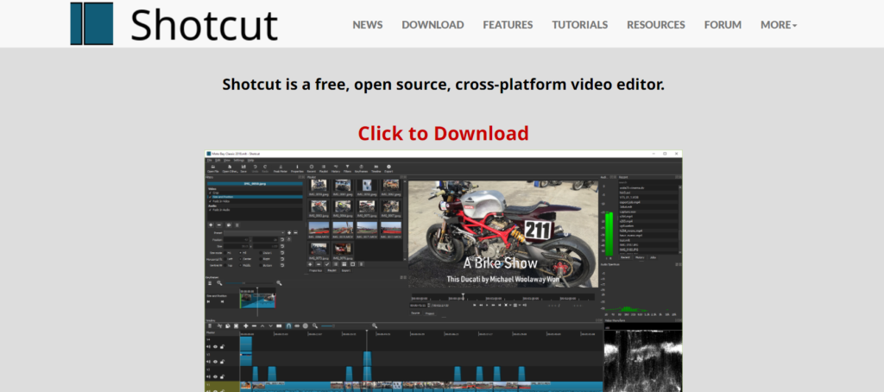Viewport: 884px width, 392px height.
Task: Click the Playlist toolbar icon
Action: pos(324,167)
